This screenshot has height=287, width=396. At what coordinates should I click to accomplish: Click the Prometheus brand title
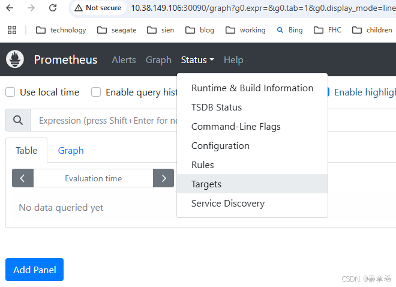pyautogui.click(x=65, y=59)
